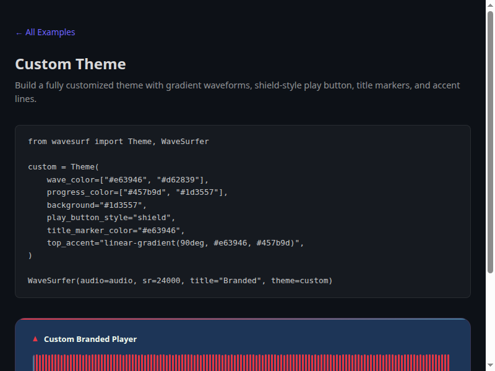Click the Custom Theme heading
Image resolution: width=495 pixels, height=371 pixels.
pos(71,64)
